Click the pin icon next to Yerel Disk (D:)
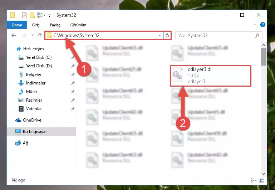This screenshot has width=275, height=190. [x=73, y=66]
